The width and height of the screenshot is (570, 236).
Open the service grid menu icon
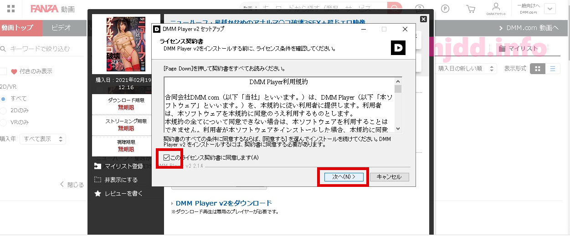(x=11, y=9)
